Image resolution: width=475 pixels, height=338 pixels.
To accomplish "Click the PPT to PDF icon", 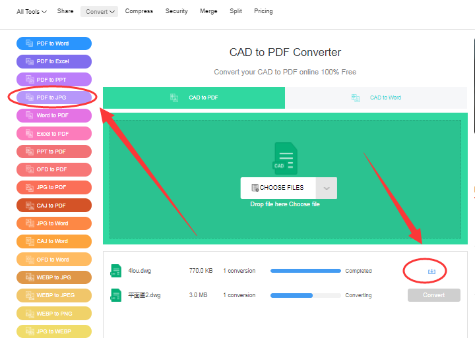I will [x=30, y=152].
